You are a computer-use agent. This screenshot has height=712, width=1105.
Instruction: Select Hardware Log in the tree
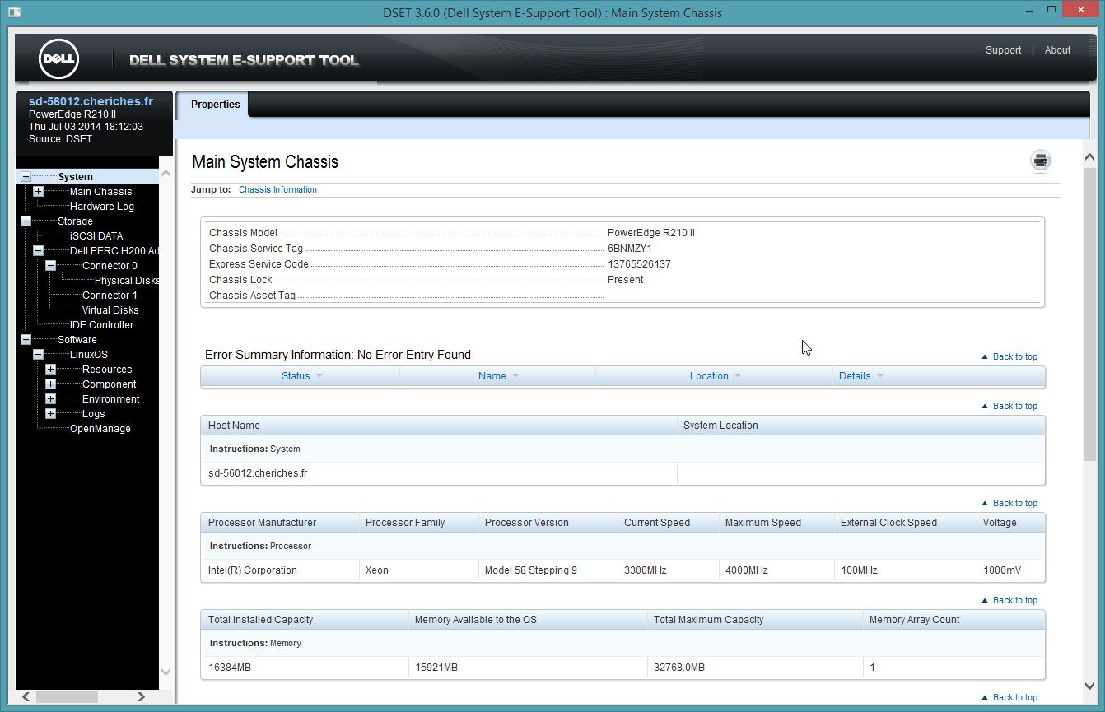tap(102, 207)
